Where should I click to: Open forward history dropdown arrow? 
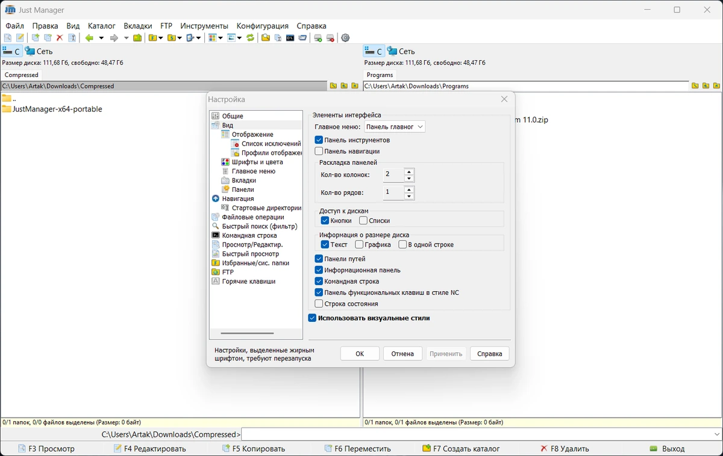click(x=127, y=38)
